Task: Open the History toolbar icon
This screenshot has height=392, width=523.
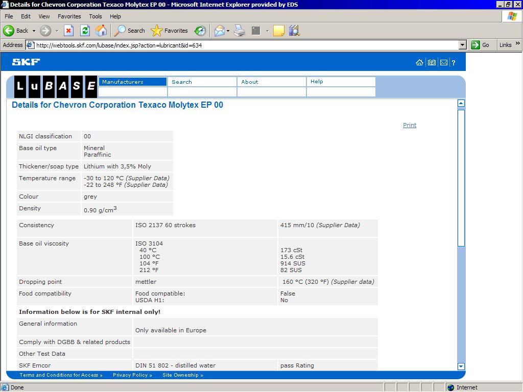Action: tap(200, 31)
